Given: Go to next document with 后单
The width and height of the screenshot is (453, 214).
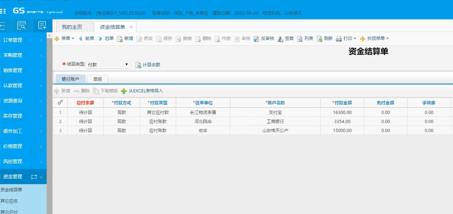Looking at the screenshot, I should [x=106, y=38].
